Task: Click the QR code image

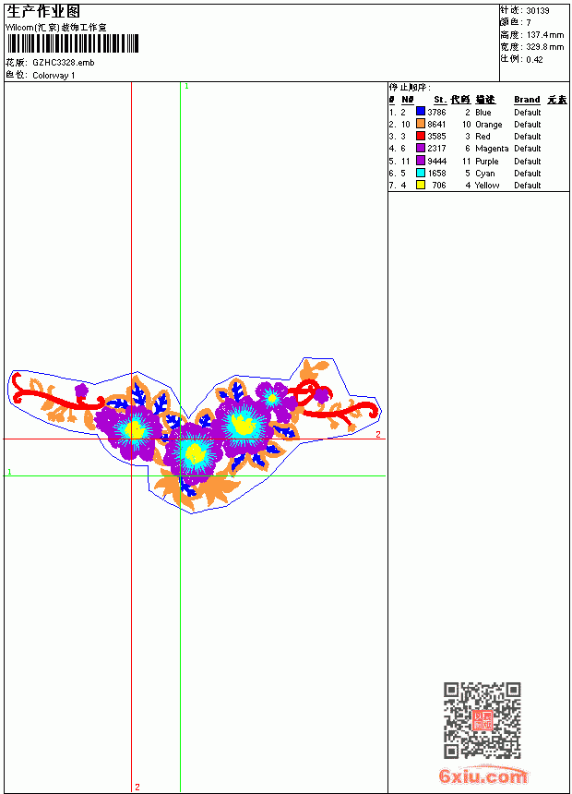Action: tap(483, 720)
